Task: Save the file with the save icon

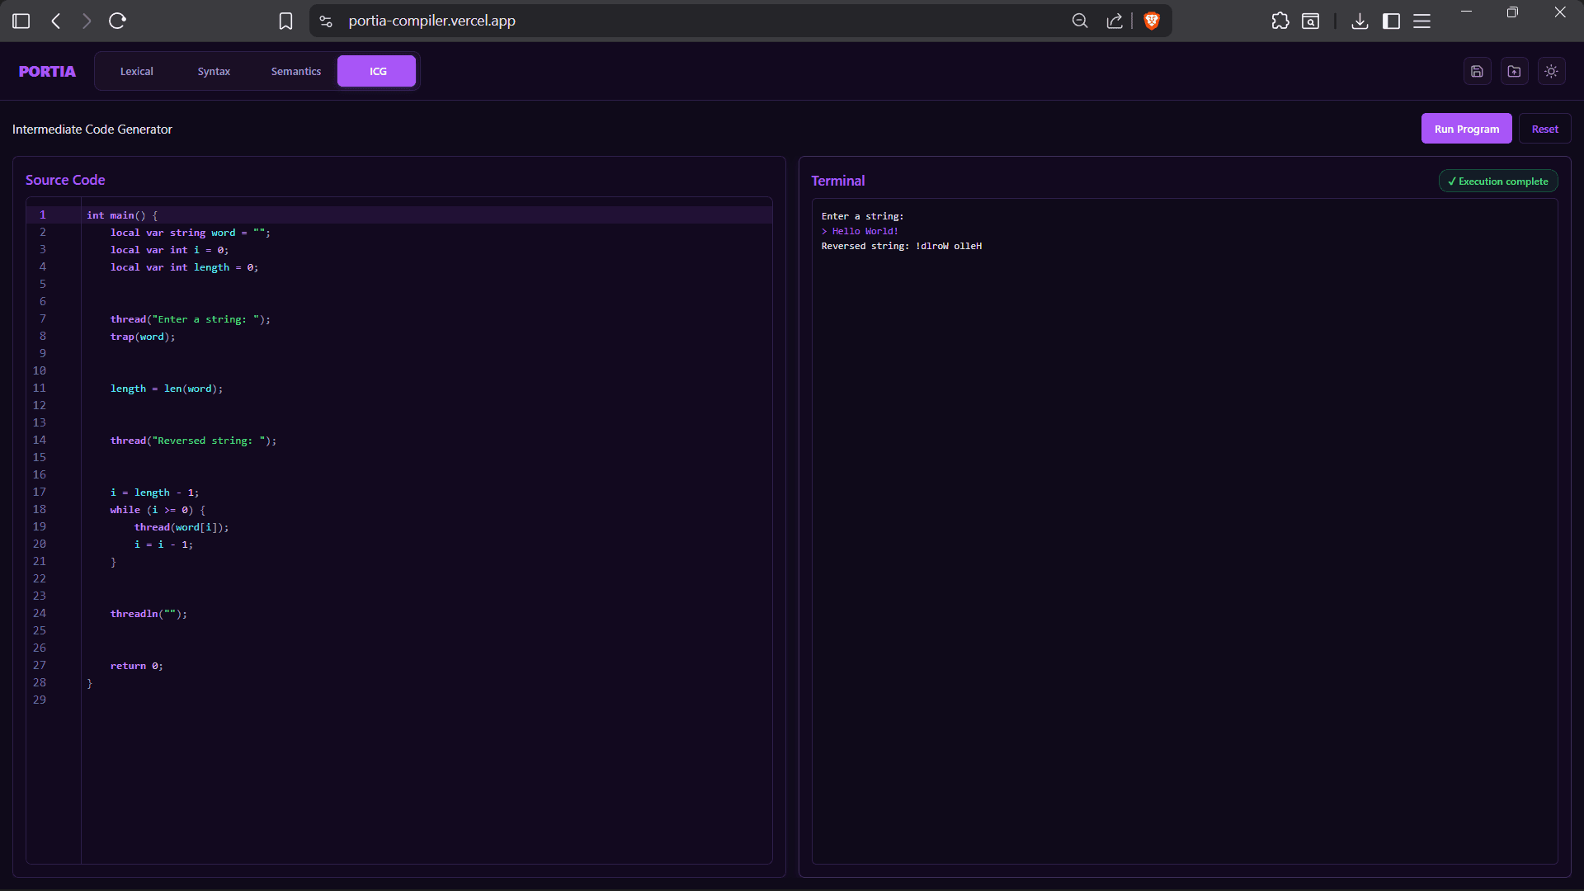Action: click(x=1478, y=72)
